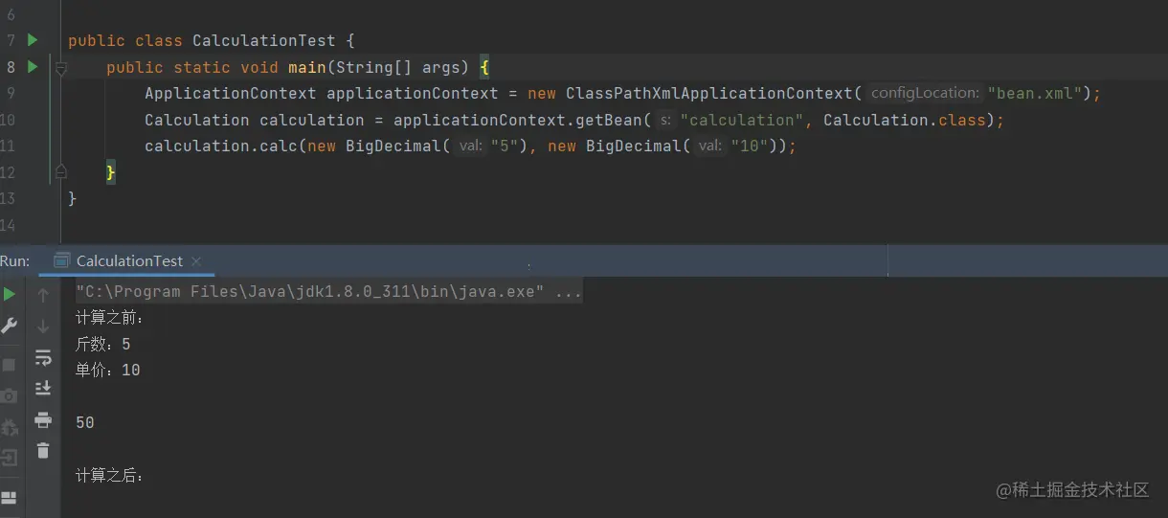1168x518 pixels.
Task: Click console line '计算之前：'
Action: (x=110, y=318)
